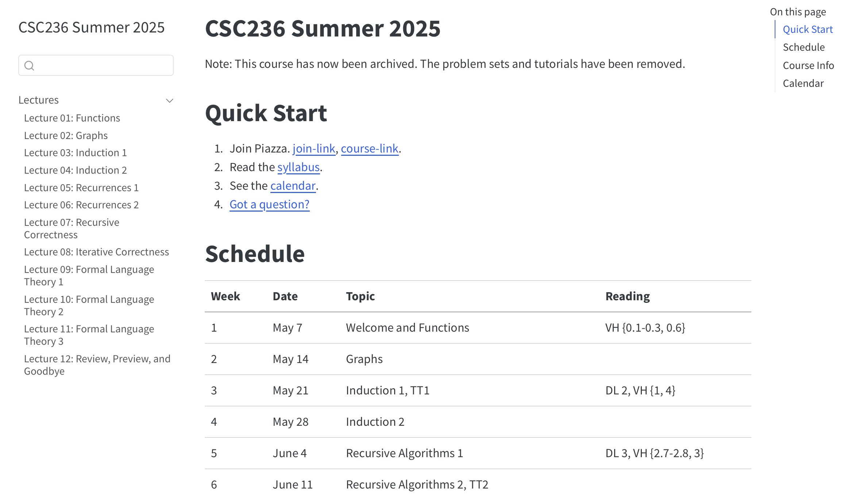Jump to Quick Start in page contents
This screenshot has width=867, height=494.
[x=808, y=30]
